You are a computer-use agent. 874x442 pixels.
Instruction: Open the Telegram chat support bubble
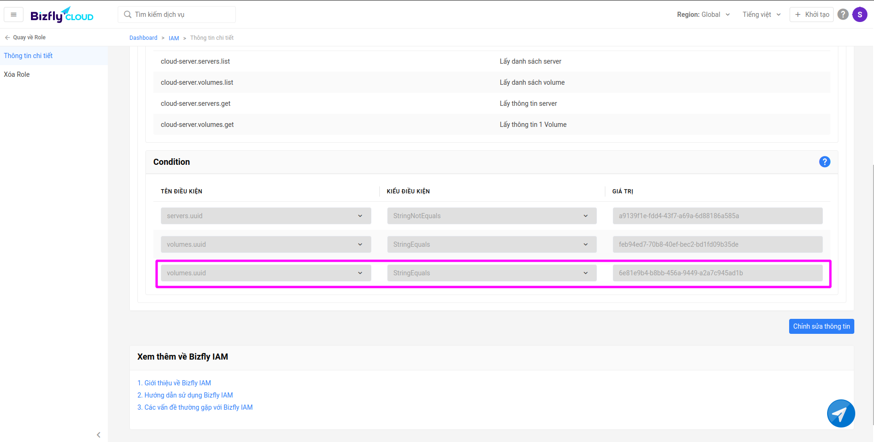tap(840, 413)
